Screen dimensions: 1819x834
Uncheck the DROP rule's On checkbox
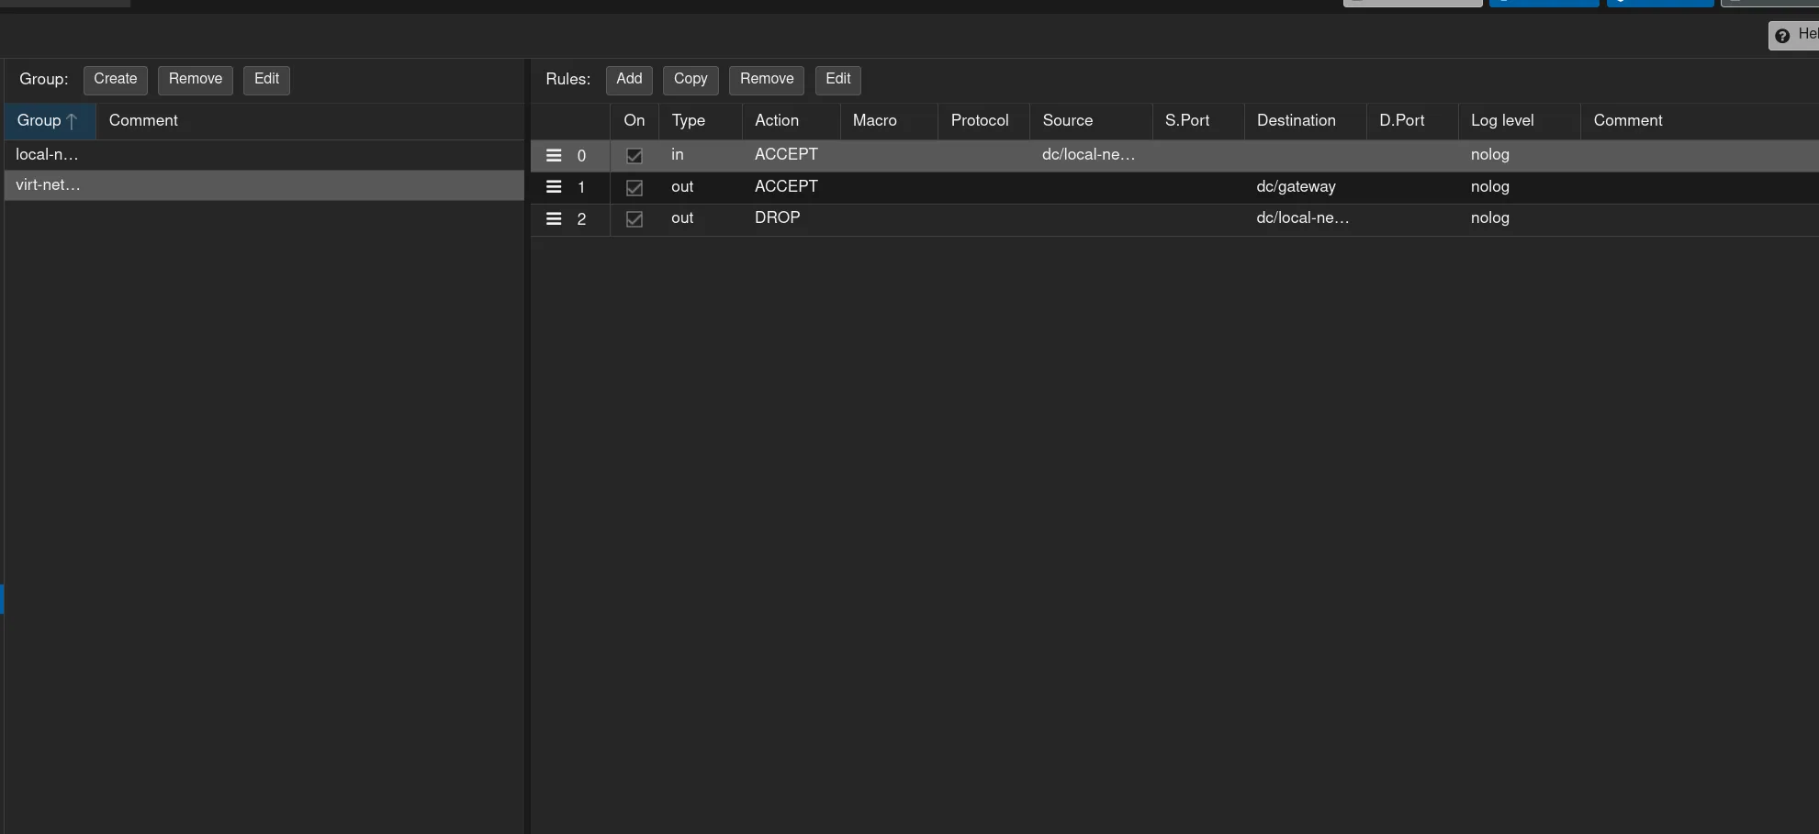click(x=634, y=219)
